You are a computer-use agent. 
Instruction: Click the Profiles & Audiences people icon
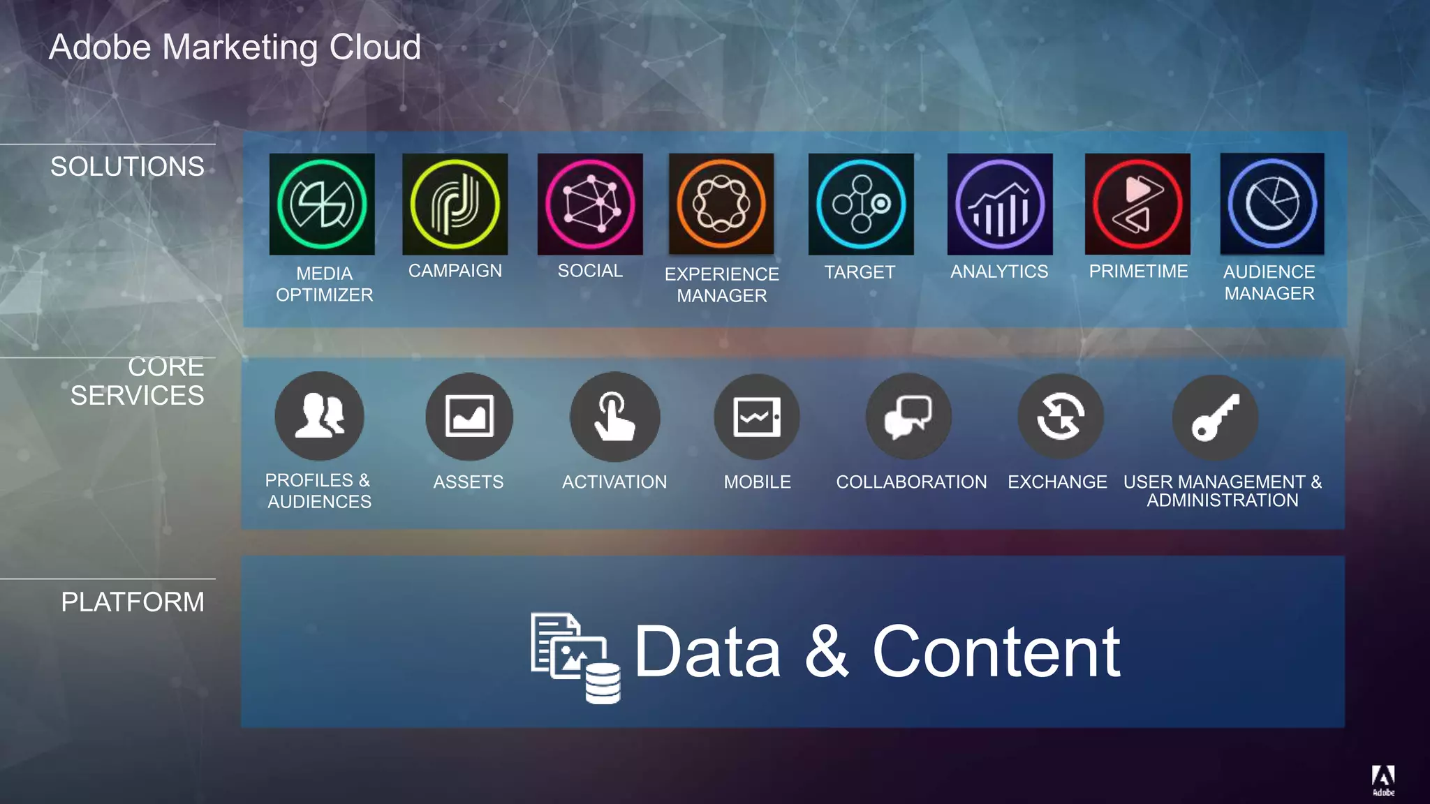tap(319, 417)
